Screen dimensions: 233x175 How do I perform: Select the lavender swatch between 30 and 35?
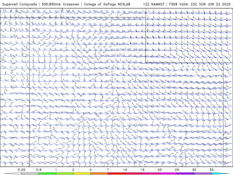point(203,174)
